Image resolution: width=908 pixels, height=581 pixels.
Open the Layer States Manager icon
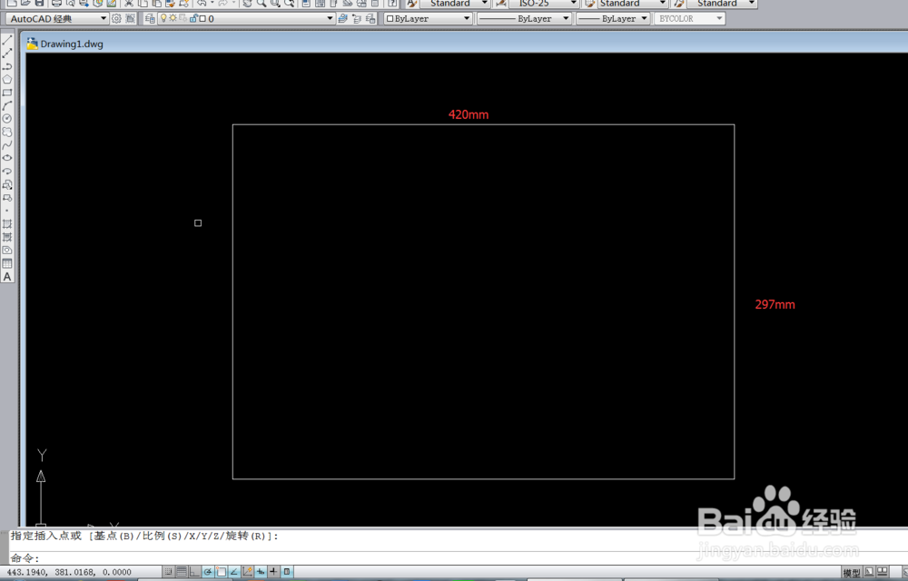pos(370,18)
